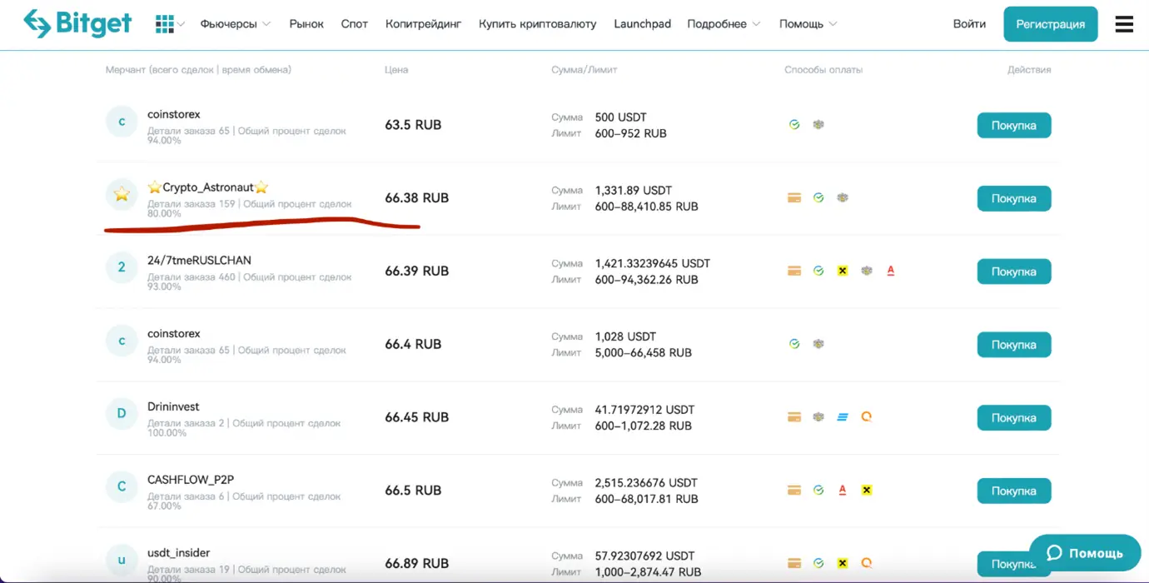This screenshot has width=1149, height=583.
Task: Open the Спот menu item
Action: coord(355,24)
